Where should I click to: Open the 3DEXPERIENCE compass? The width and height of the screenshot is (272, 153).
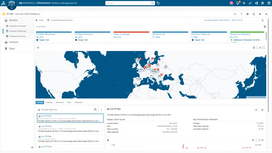[12, 5]
